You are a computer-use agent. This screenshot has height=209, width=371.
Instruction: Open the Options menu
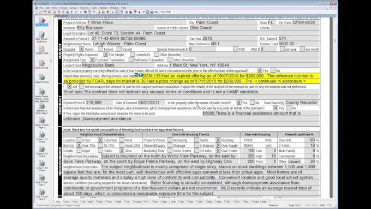point(104,8)
